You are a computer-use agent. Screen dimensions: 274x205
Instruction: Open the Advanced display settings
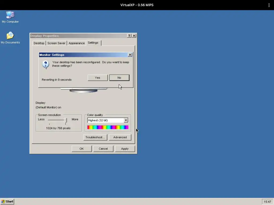tap(120, 137)
